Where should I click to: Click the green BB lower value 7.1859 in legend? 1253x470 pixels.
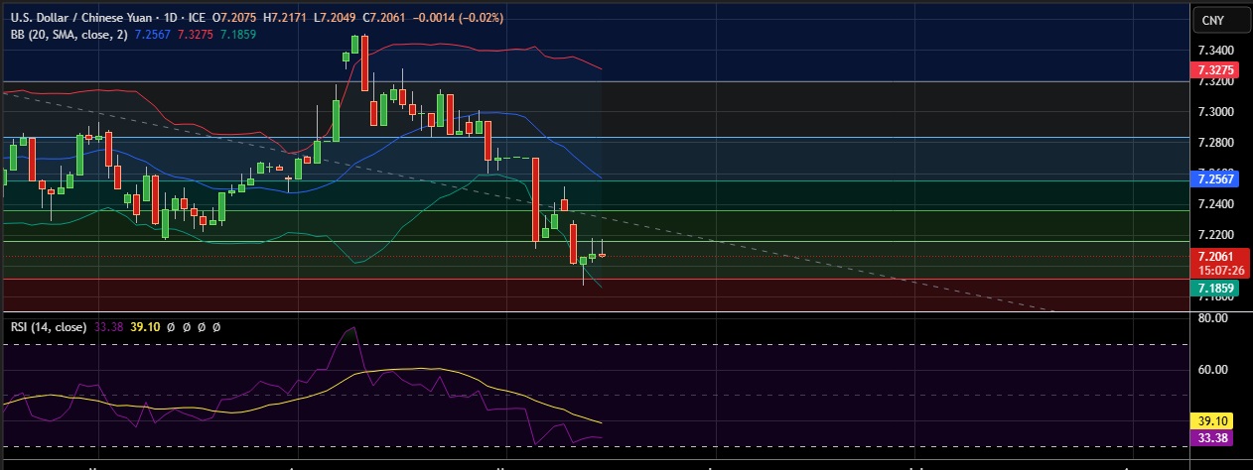[237, 34]
